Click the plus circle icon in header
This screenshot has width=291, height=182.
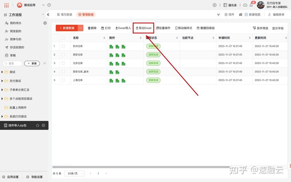[215, 5]
